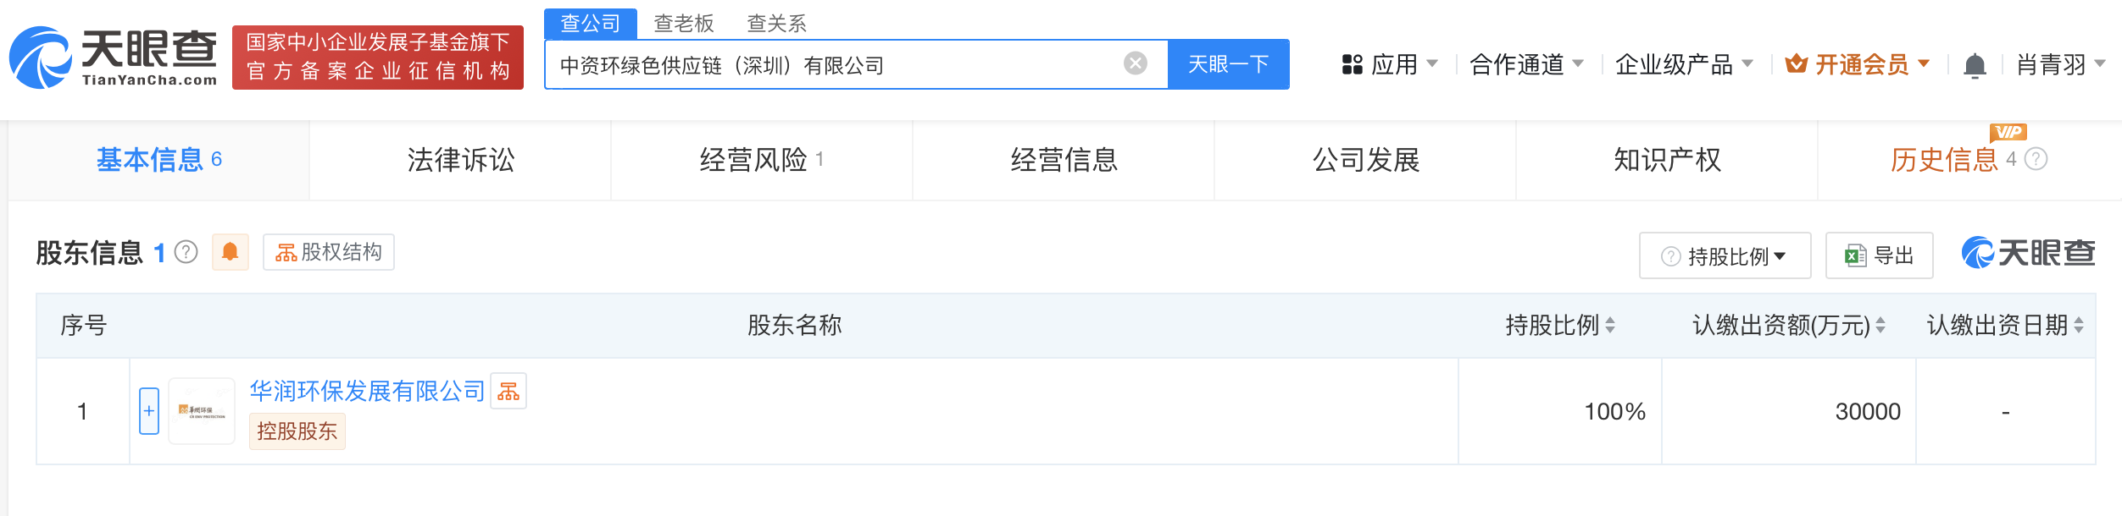Switch to the 法律诉讼 tab
2122x516 pixels.
[460, 160]
